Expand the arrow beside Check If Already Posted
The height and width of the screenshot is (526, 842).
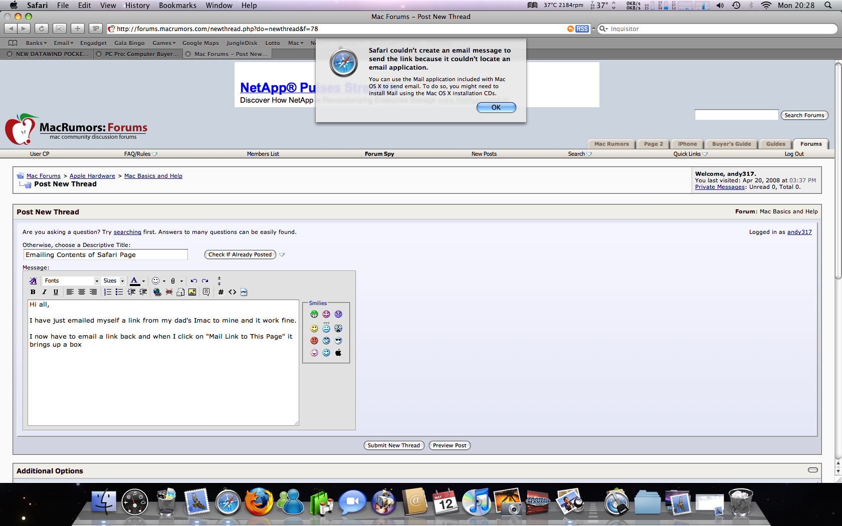(x=282, y=254)
